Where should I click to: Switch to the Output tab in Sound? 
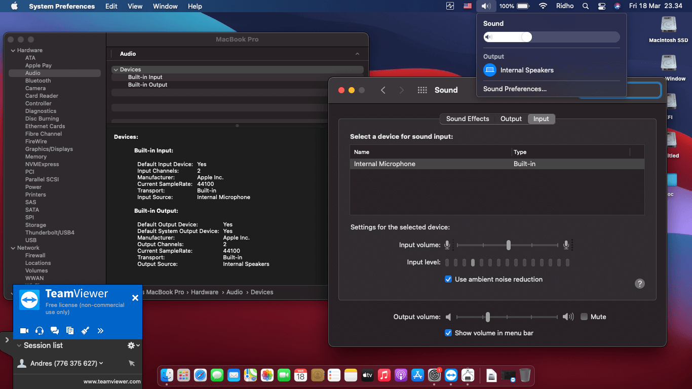click(511, 119)
